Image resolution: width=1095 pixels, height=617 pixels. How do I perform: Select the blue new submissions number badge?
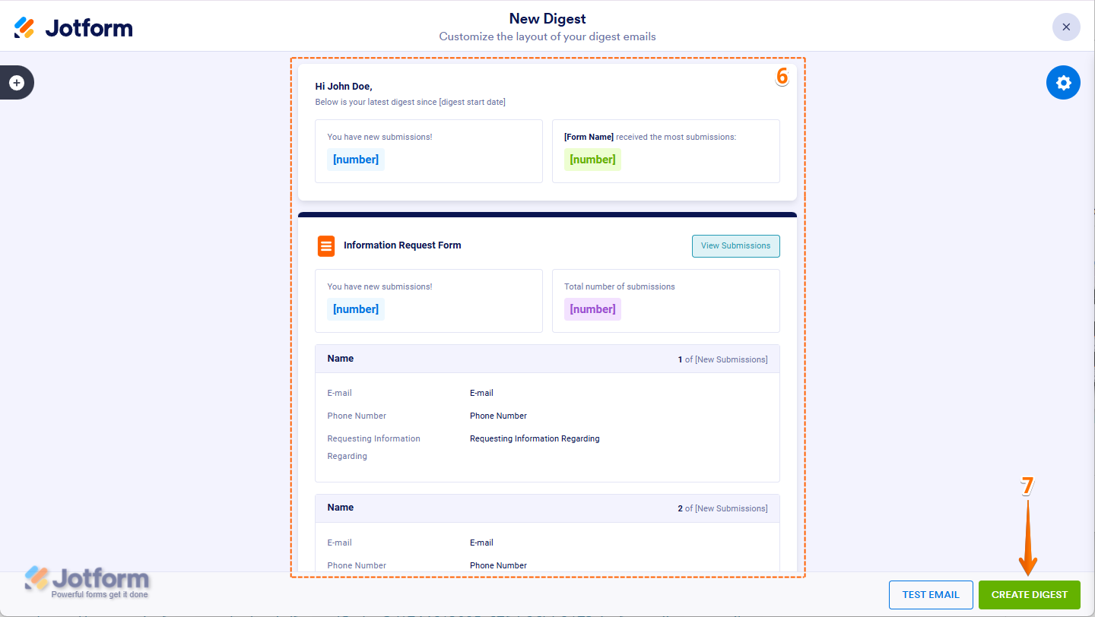pos(356,160)
